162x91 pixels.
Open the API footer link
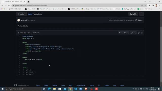tap(99, 85)
